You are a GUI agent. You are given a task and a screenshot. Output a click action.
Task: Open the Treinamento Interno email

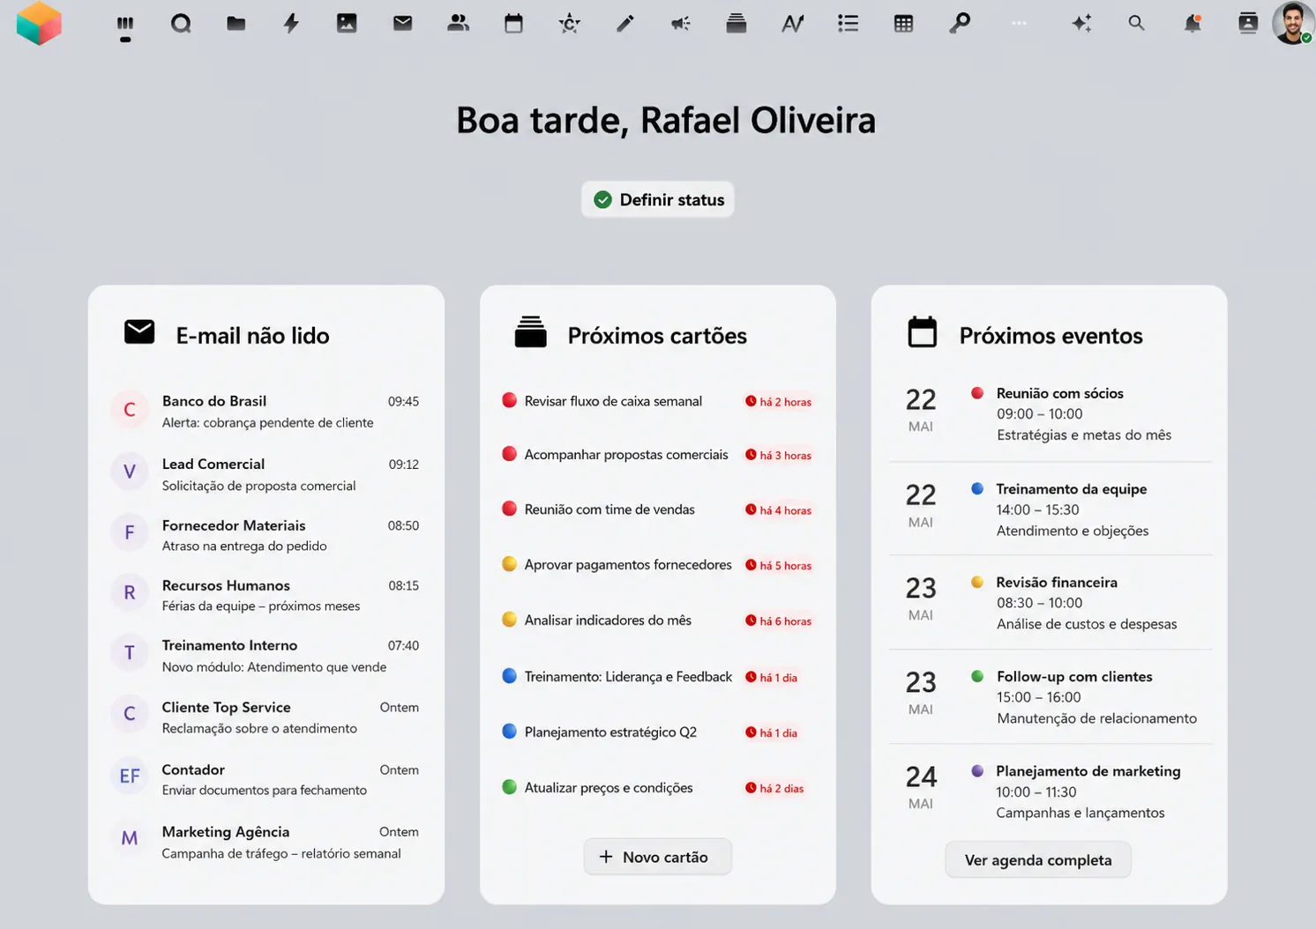tap(265, 656)
